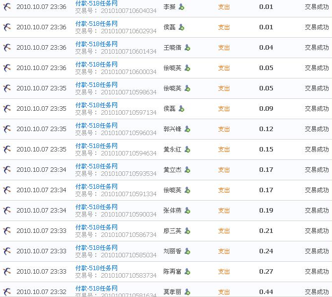Screen dimensions: 332x297
Task: Open 付款-518任务网 link for transaction 2010100710590034
Action: [x=96, y=207]
